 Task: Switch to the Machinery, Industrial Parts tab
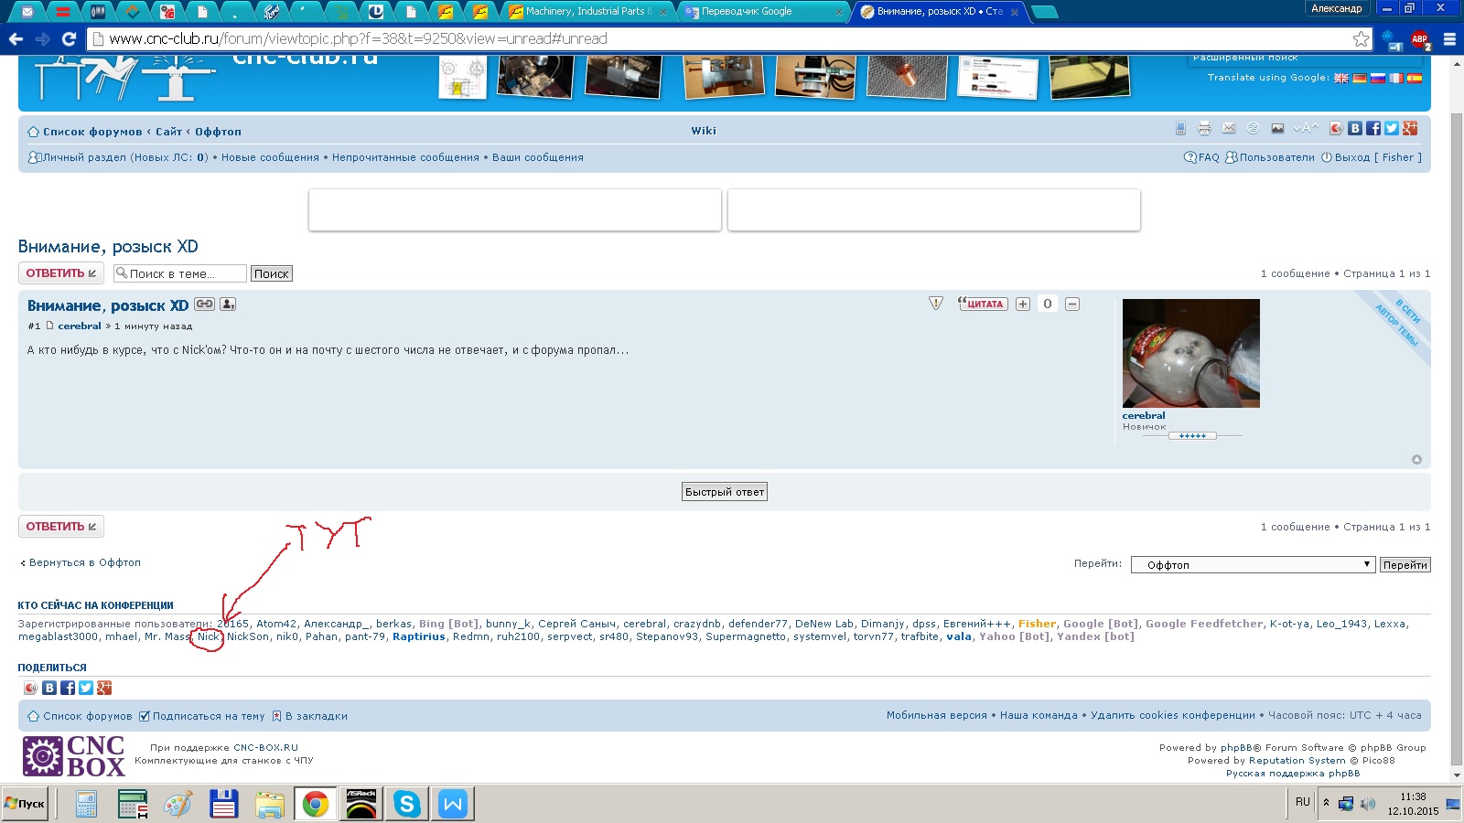click(x=588, y=12)
